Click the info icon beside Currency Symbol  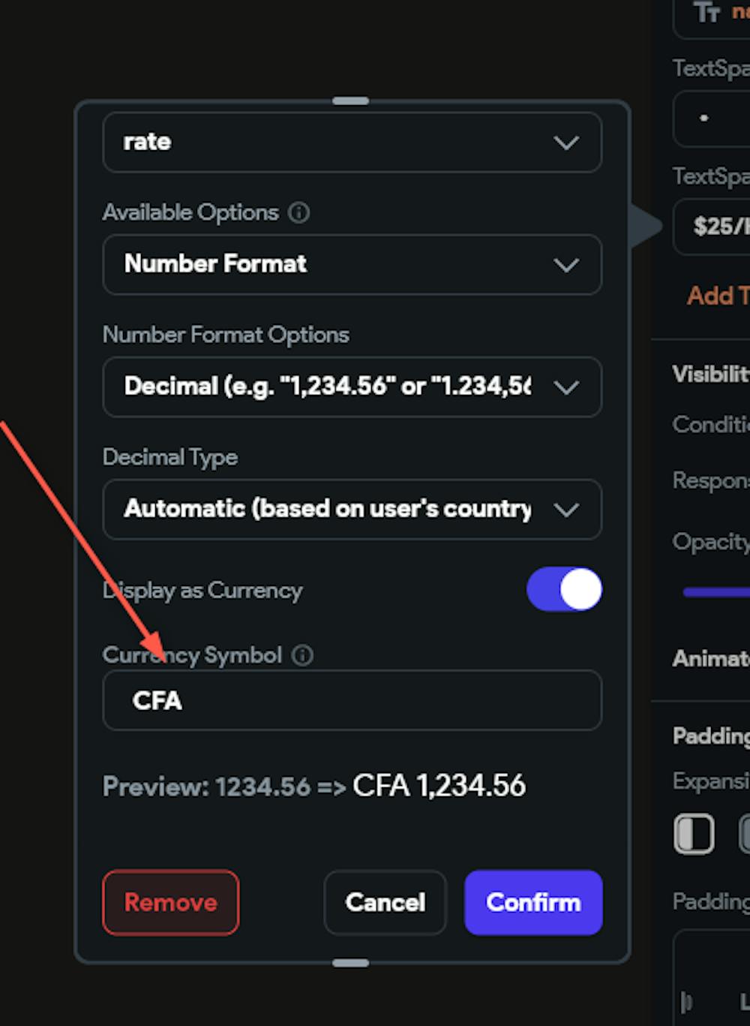[x=302, y=655]
